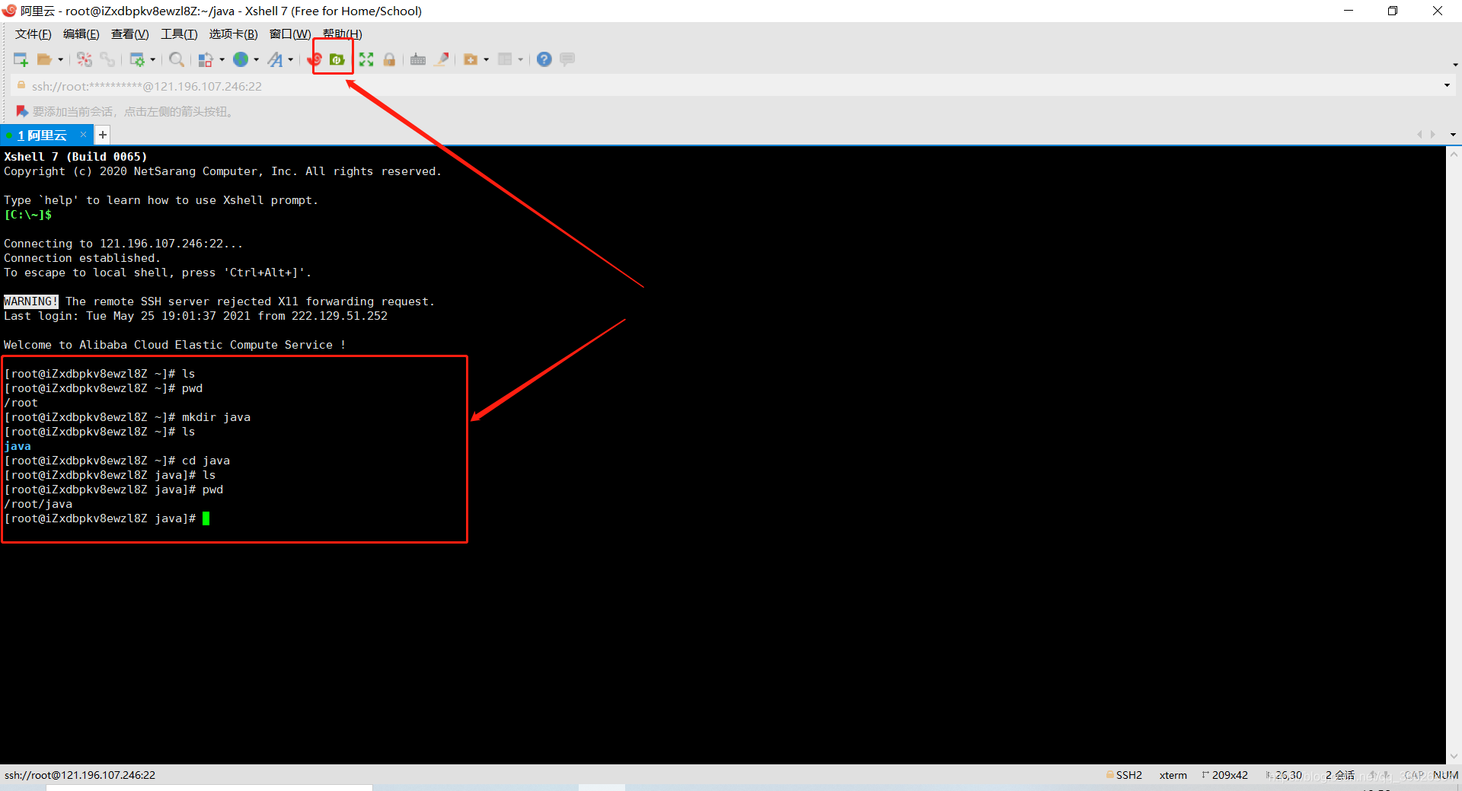The image size is (1462, 791).
Task: Click the Encoding globe icon
Action: click(241, 59)
